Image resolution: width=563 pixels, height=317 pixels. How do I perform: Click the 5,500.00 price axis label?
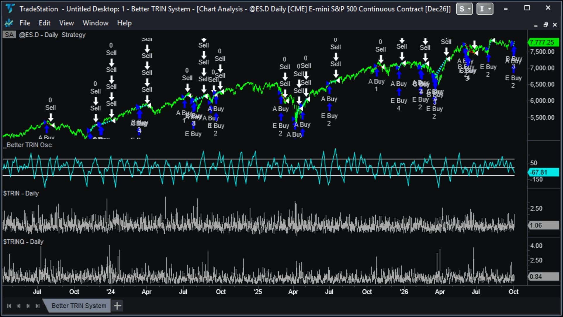[542, 117]
